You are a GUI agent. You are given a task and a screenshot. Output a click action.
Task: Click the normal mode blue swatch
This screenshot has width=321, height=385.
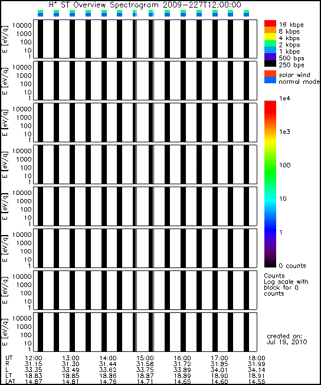(x=270, y=80)
